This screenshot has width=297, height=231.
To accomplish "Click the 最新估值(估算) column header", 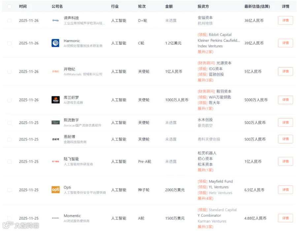I will (x=257, y=7).
